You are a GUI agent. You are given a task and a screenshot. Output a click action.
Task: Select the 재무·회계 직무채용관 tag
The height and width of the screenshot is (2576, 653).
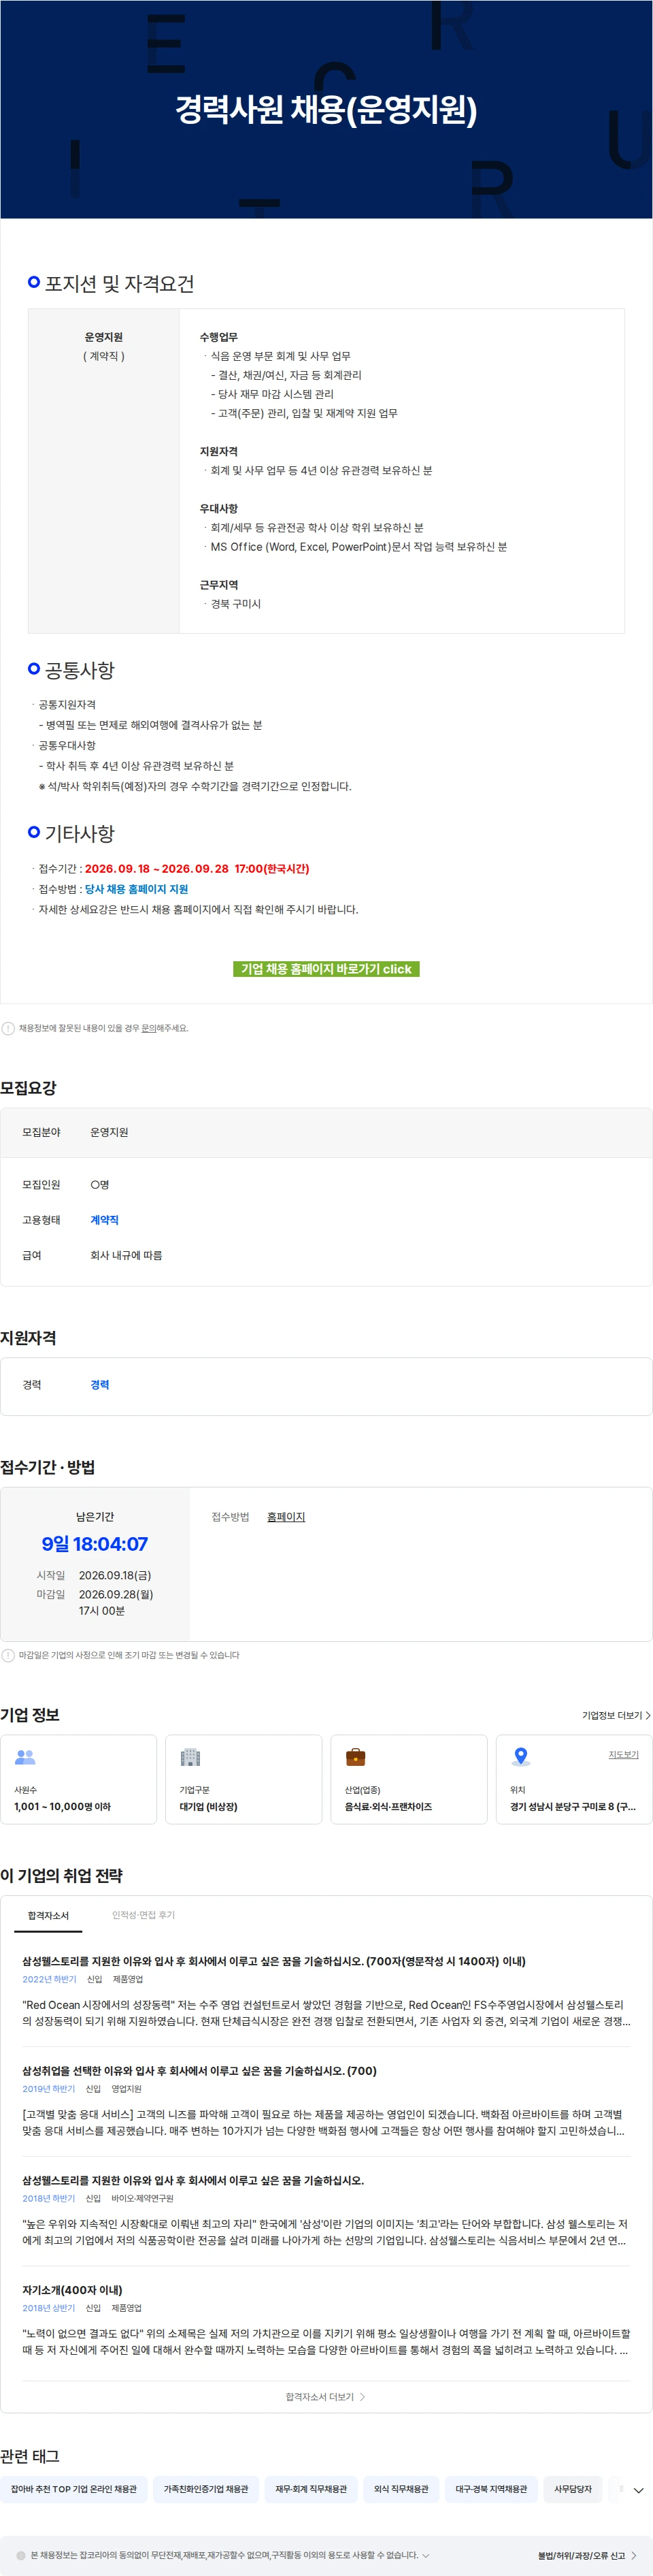coord(312,2489)
